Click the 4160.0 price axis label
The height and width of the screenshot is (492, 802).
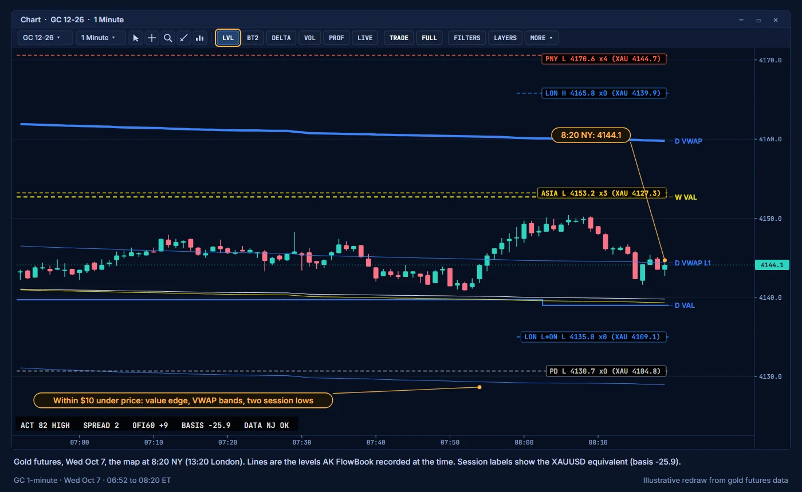click(x=769, y=139)
